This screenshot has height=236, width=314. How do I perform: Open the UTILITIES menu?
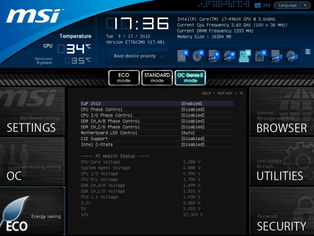pyautogui.click(x=282, y=161)
